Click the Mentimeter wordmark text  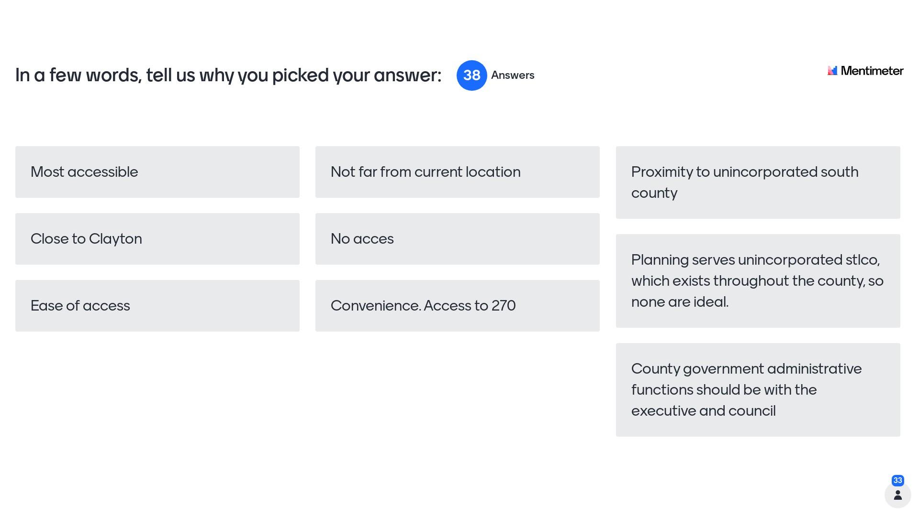click(872, 71)
